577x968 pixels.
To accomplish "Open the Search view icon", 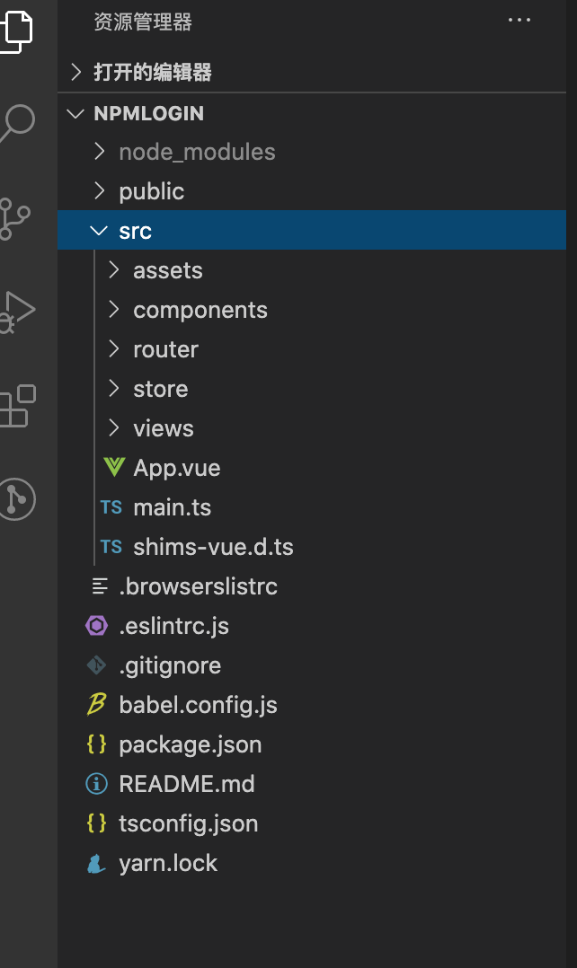I will [x=18, y=121].
